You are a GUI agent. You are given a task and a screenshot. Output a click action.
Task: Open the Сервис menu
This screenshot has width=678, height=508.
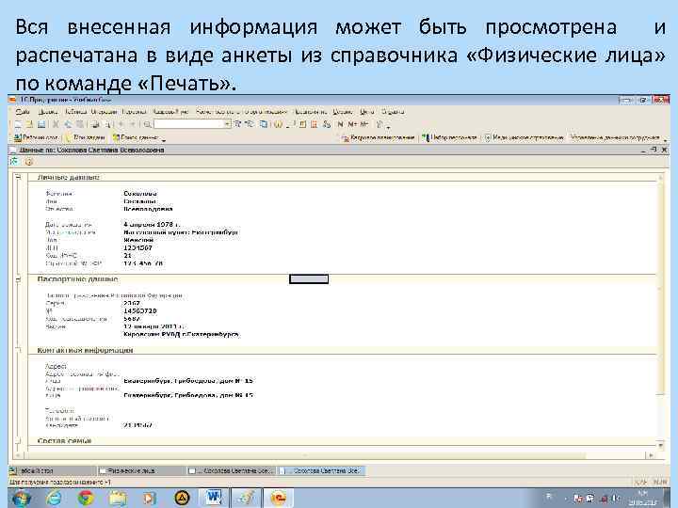pos(343,112)
